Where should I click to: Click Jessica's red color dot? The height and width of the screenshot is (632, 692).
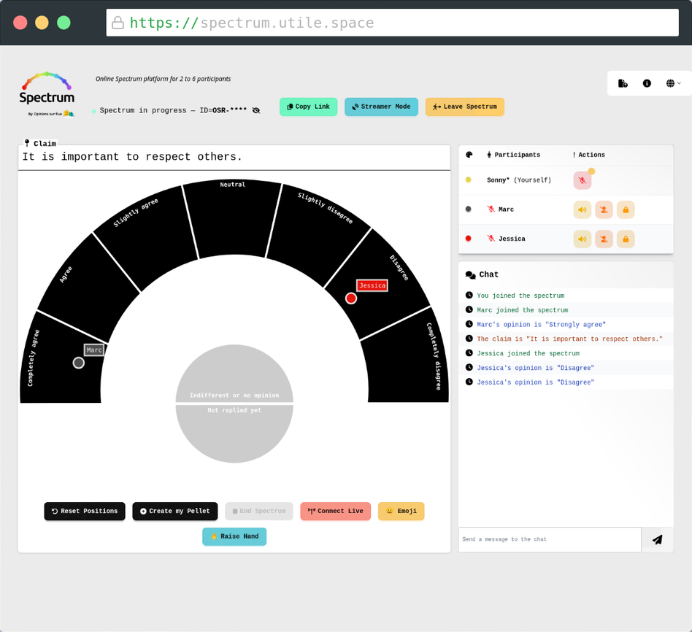[468, 239]
